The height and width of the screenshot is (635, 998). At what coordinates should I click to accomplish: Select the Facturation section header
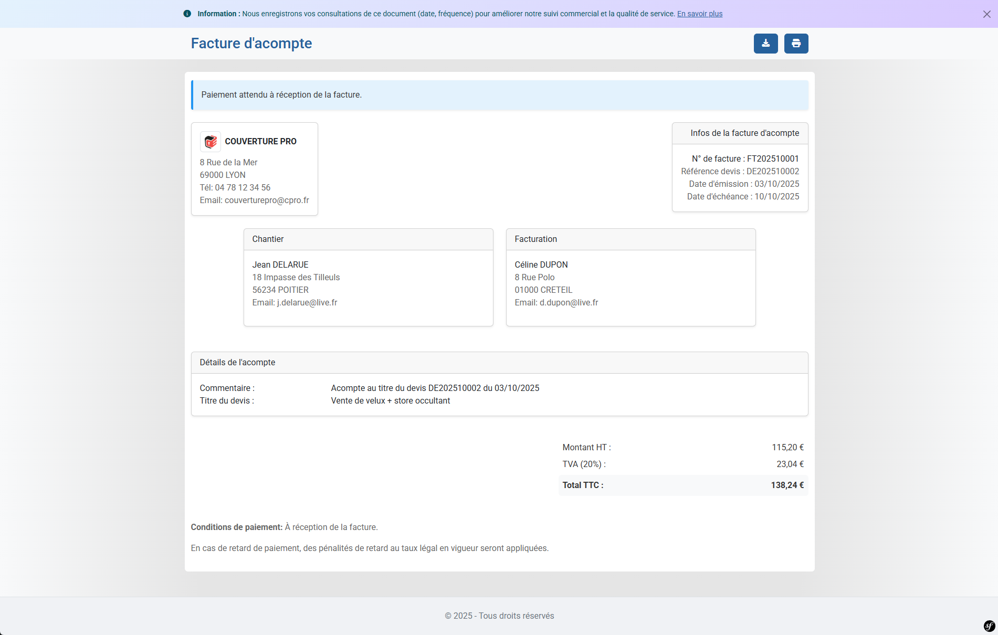pos(535,239)
